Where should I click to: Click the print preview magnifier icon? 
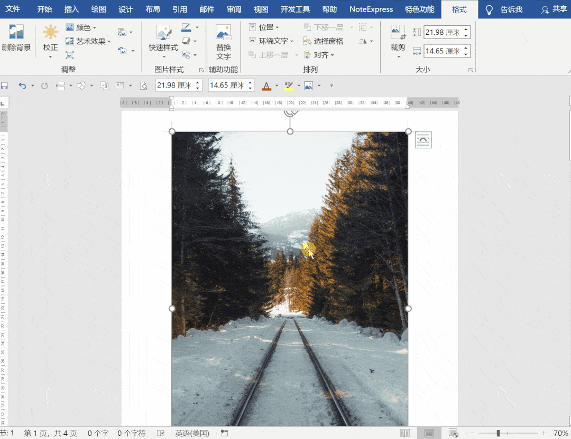click(143, 85)
